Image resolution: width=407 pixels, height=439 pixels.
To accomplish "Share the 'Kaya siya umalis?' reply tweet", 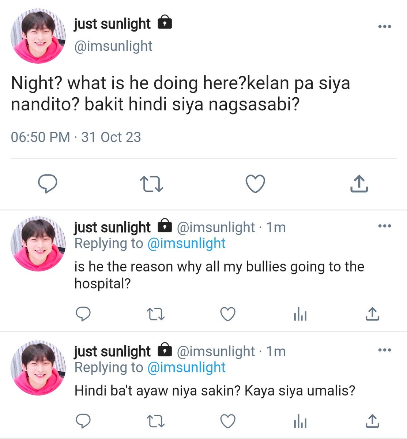I will 372,421.
